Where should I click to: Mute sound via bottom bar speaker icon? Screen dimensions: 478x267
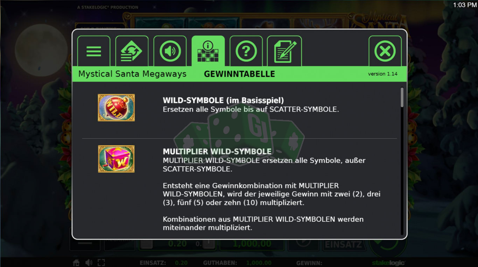[89, 263]
